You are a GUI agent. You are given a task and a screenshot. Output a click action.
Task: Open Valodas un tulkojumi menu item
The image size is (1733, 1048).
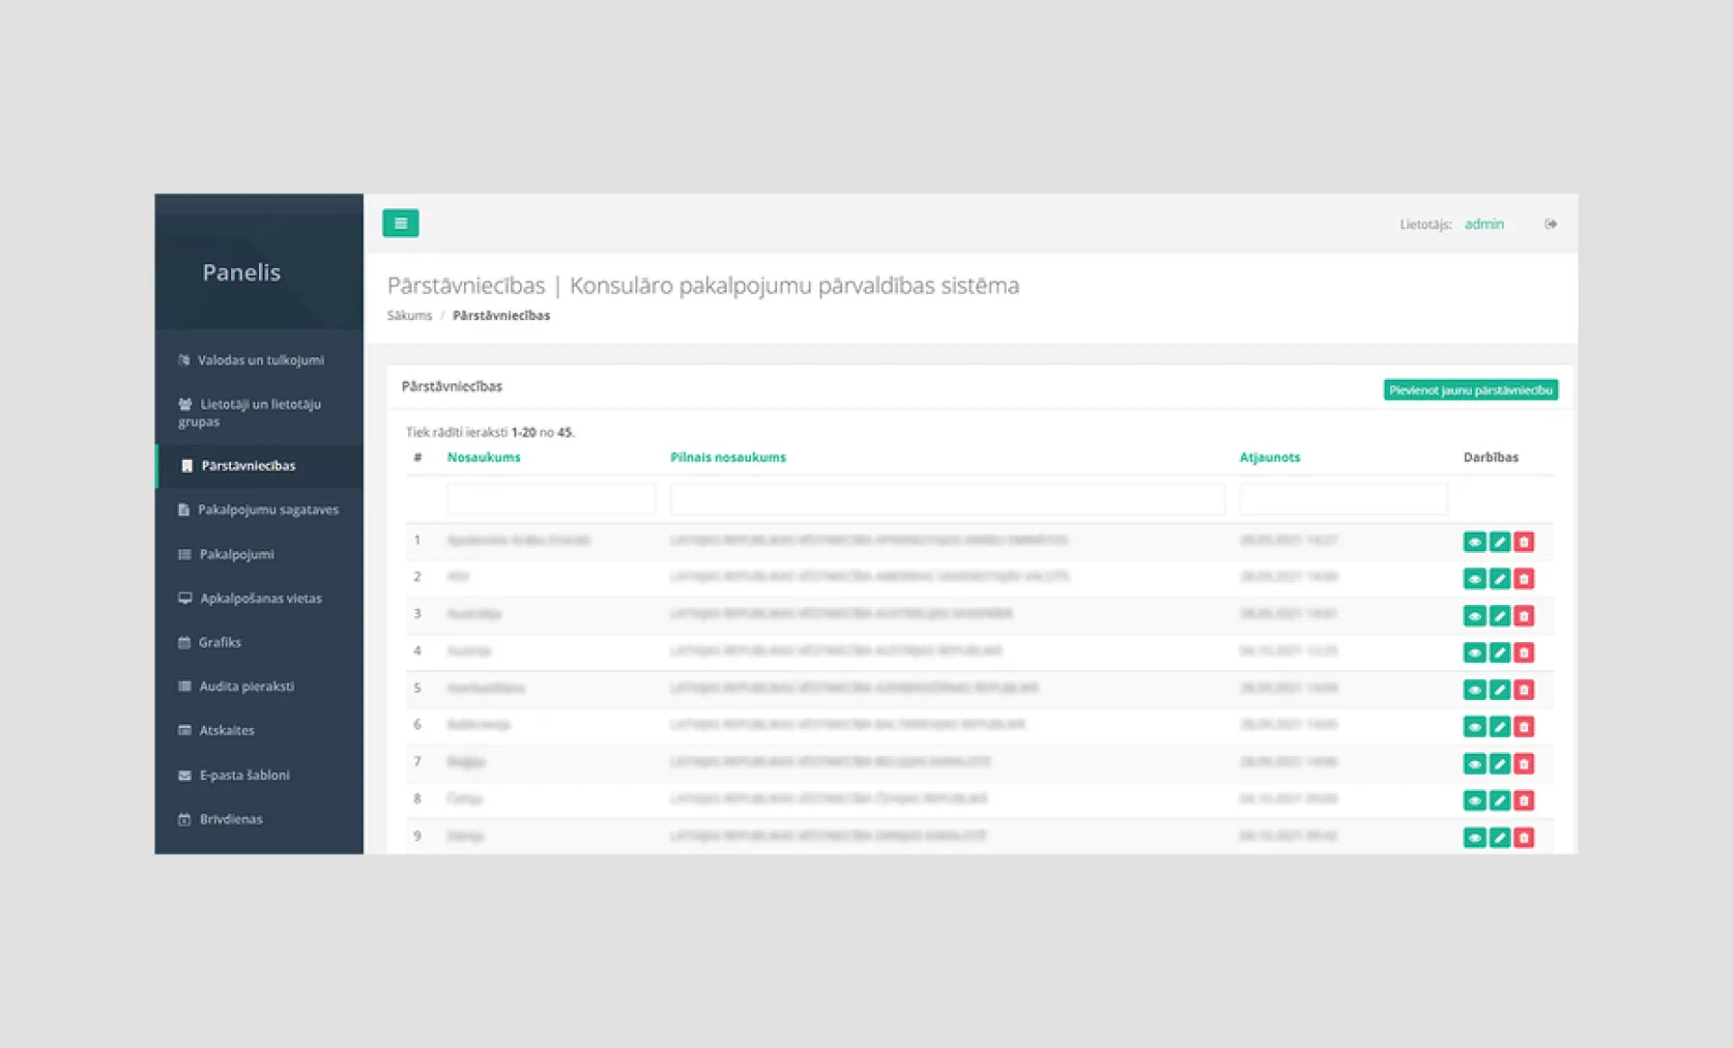(259, 360)
